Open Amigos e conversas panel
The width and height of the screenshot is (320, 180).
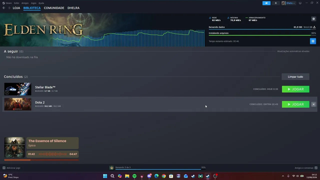[306, 168]
